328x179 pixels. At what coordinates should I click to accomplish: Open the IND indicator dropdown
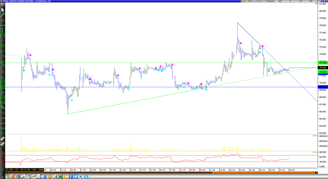click(311, 1)
